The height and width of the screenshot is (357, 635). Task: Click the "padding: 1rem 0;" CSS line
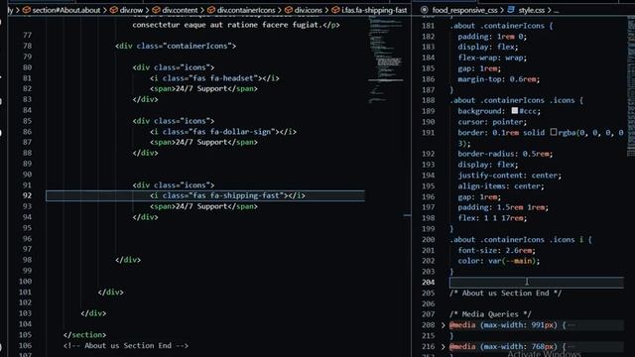pos(492,37)
